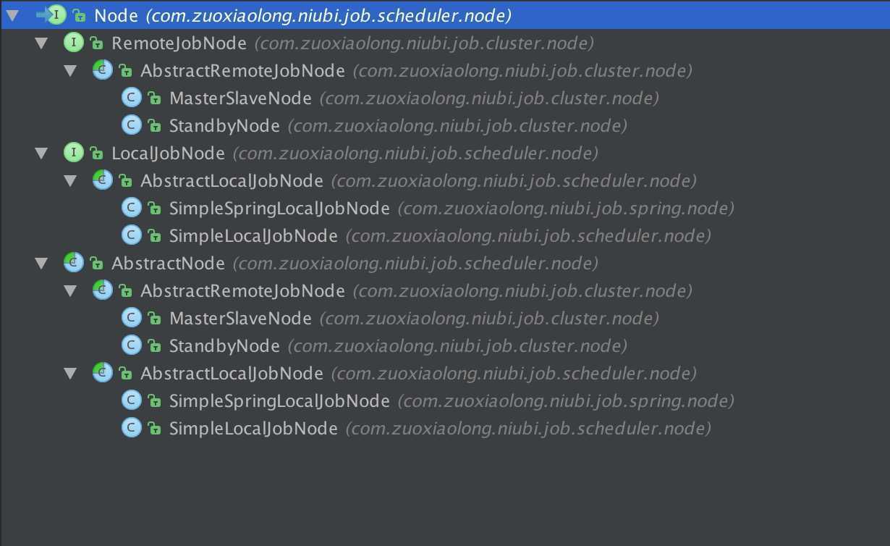This screenshot has width=890, height=546.
Task: Select the AbstractNode class name
Action: pos(168,264)
